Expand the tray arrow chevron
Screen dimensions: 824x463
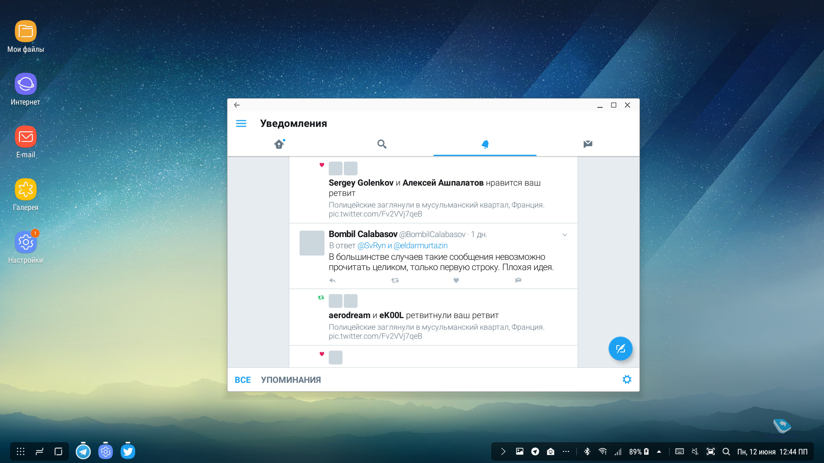pyautogui.click(x=503, y=451)
